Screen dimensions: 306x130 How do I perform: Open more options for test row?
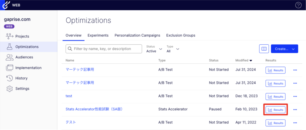[x=295, y=96]
